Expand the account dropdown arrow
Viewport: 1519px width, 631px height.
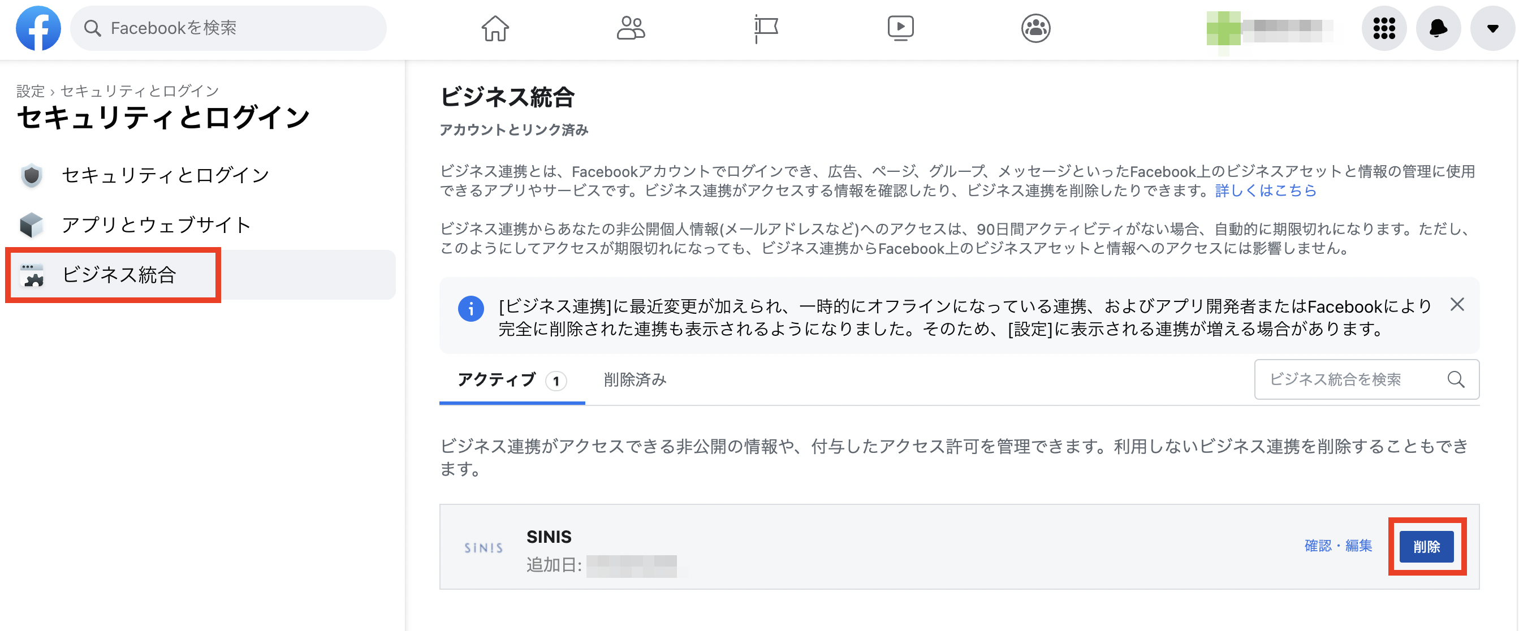pos(1492,28)
